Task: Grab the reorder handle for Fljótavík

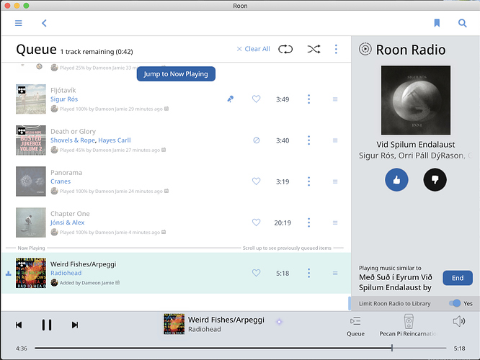Action: tap(335, 99)
